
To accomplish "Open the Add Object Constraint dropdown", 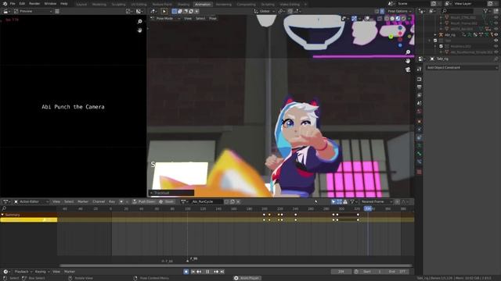I will (462, 68).
